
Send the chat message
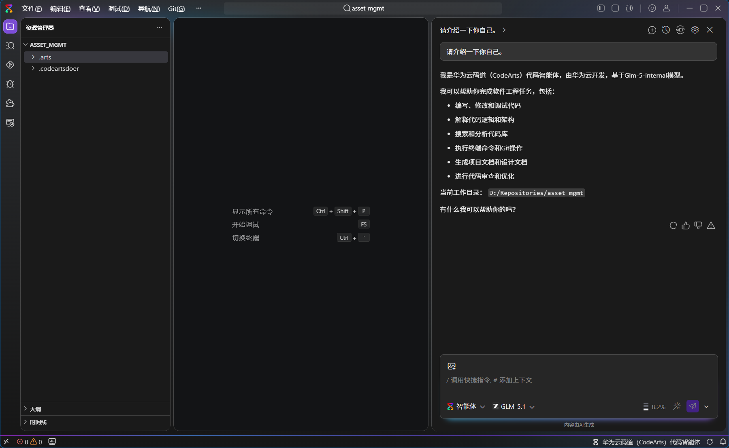click(693, 406)
